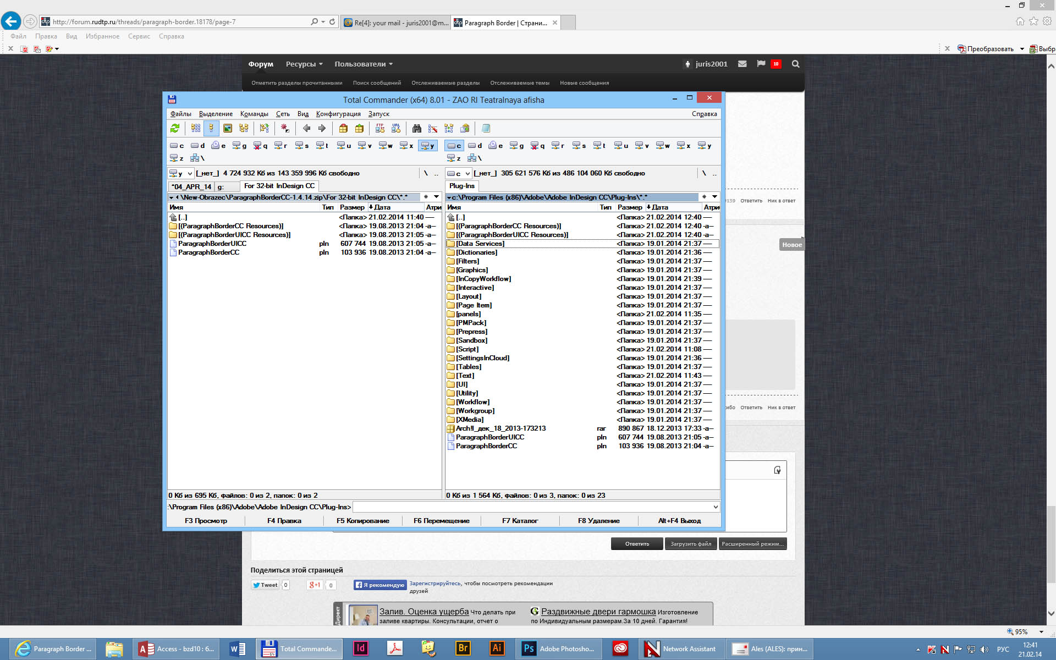This screenshot has width=1056, height=660.
Task: Select the [Data Services] folder in right panel
Action: (582, 244)
